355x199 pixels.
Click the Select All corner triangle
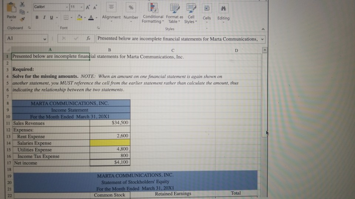[8, 49]
